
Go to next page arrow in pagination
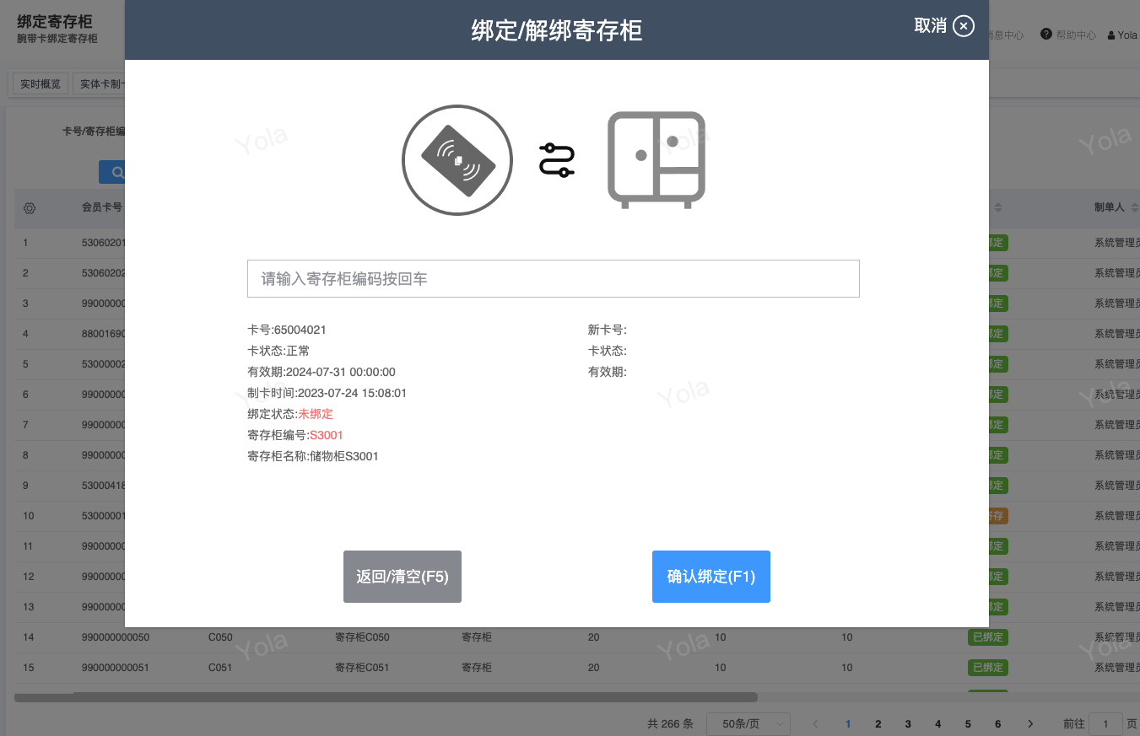pos(1030,724)
